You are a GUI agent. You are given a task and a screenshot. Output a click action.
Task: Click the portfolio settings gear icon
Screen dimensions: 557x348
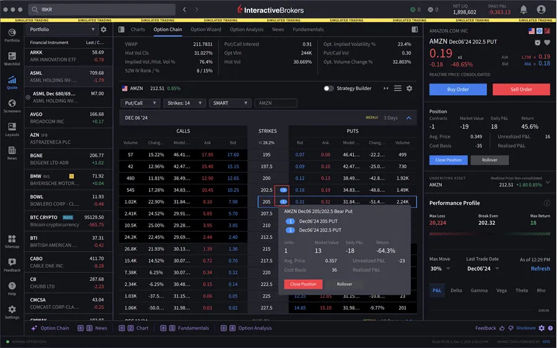(103, 30)
